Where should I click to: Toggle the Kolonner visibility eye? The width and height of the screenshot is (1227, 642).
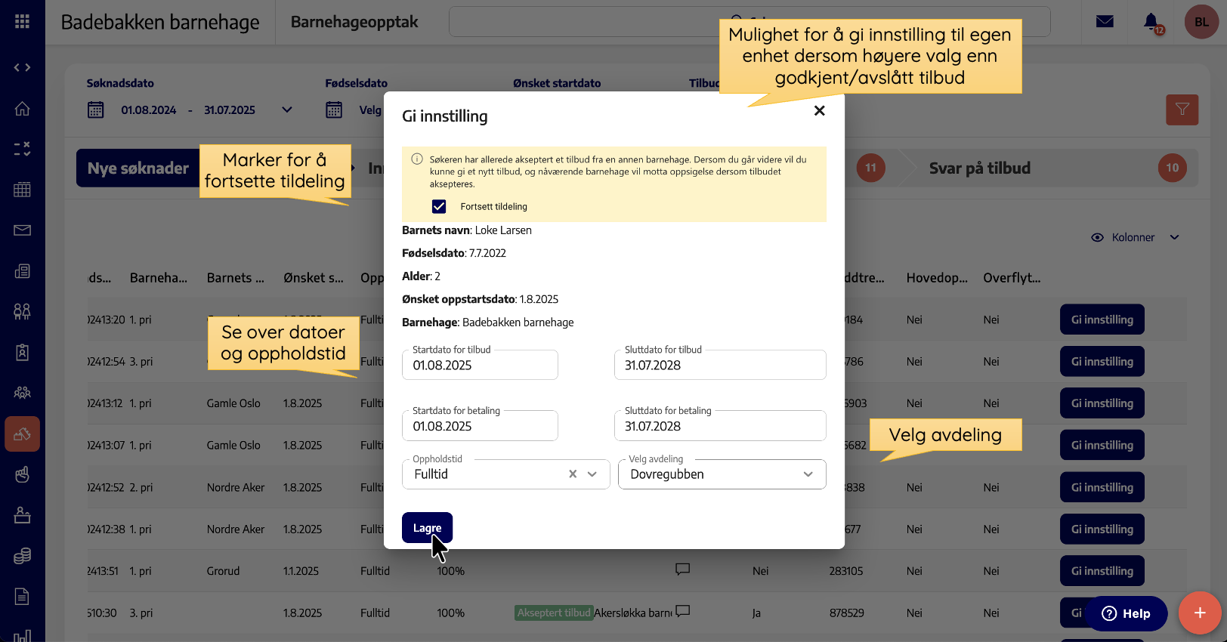[1097, 237]
